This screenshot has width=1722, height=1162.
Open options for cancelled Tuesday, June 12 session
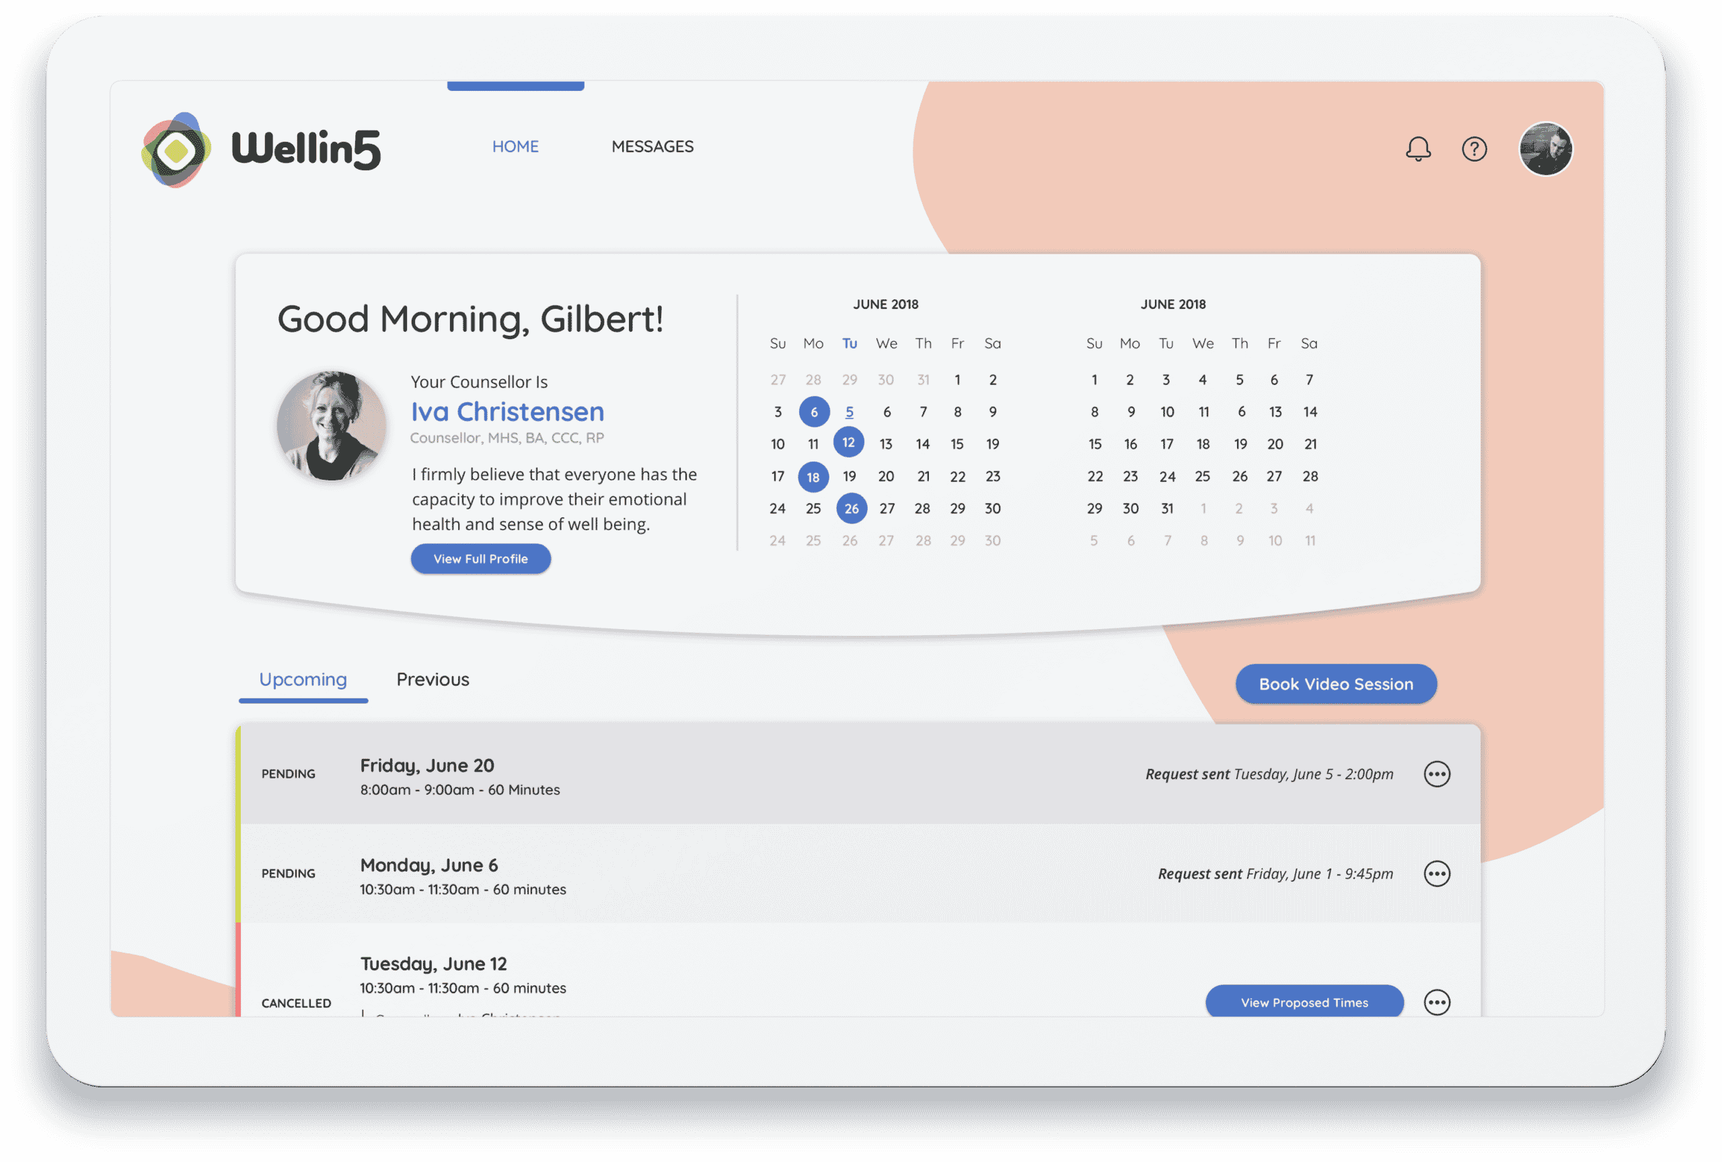pos(1436,1002)
